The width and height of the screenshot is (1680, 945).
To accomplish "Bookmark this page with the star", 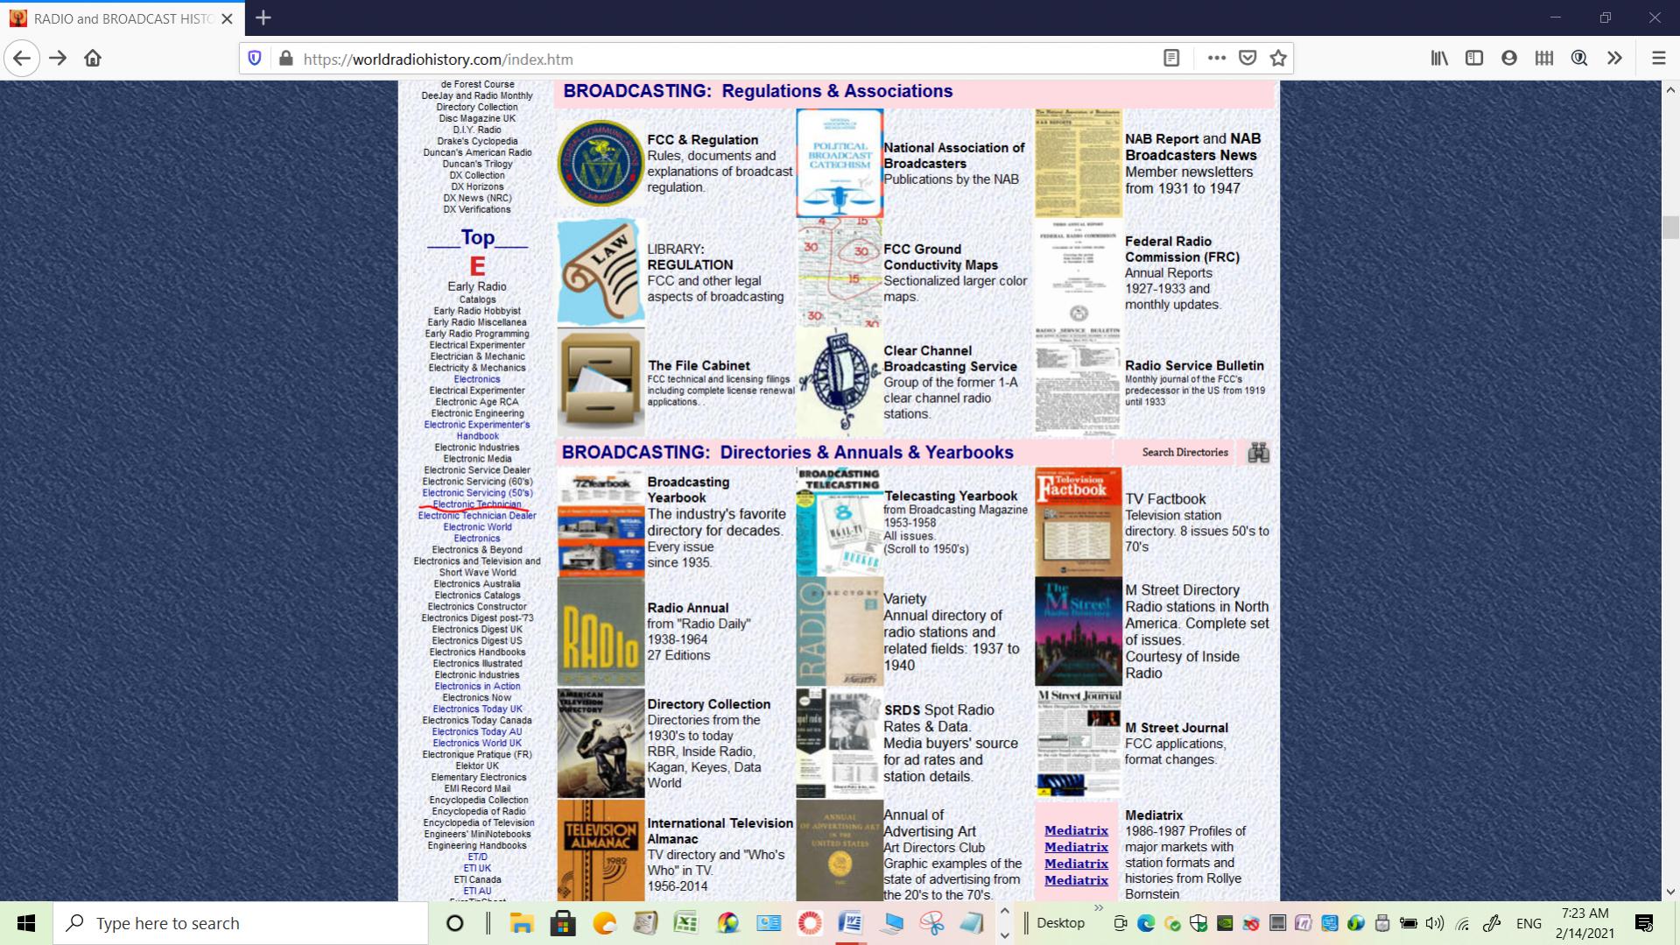I will (x=1278, y=59).
